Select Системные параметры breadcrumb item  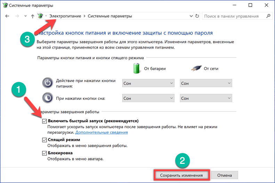(x=110, y=16)
